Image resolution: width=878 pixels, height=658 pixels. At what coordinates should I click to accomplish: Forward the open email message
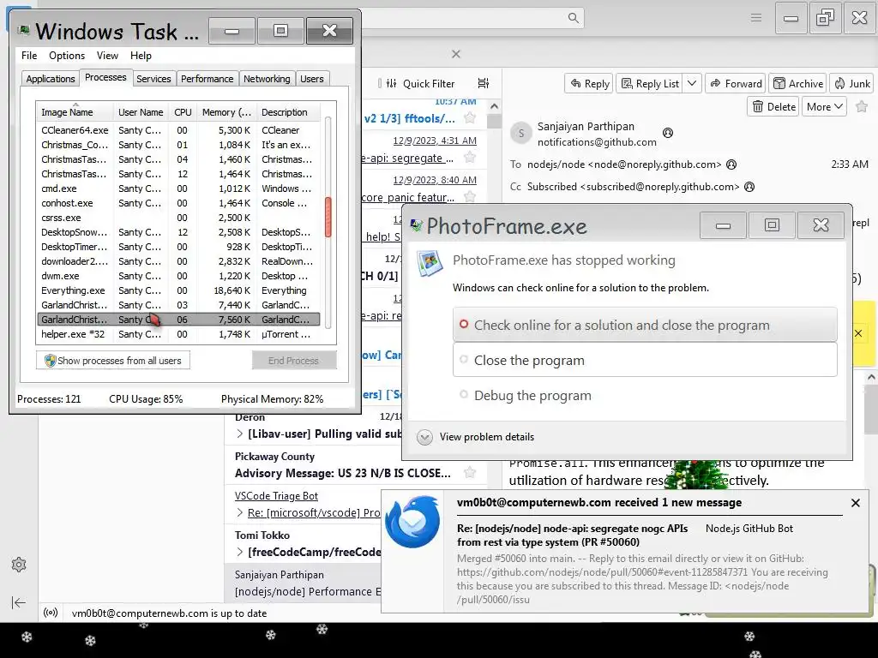tap(736, 83)
